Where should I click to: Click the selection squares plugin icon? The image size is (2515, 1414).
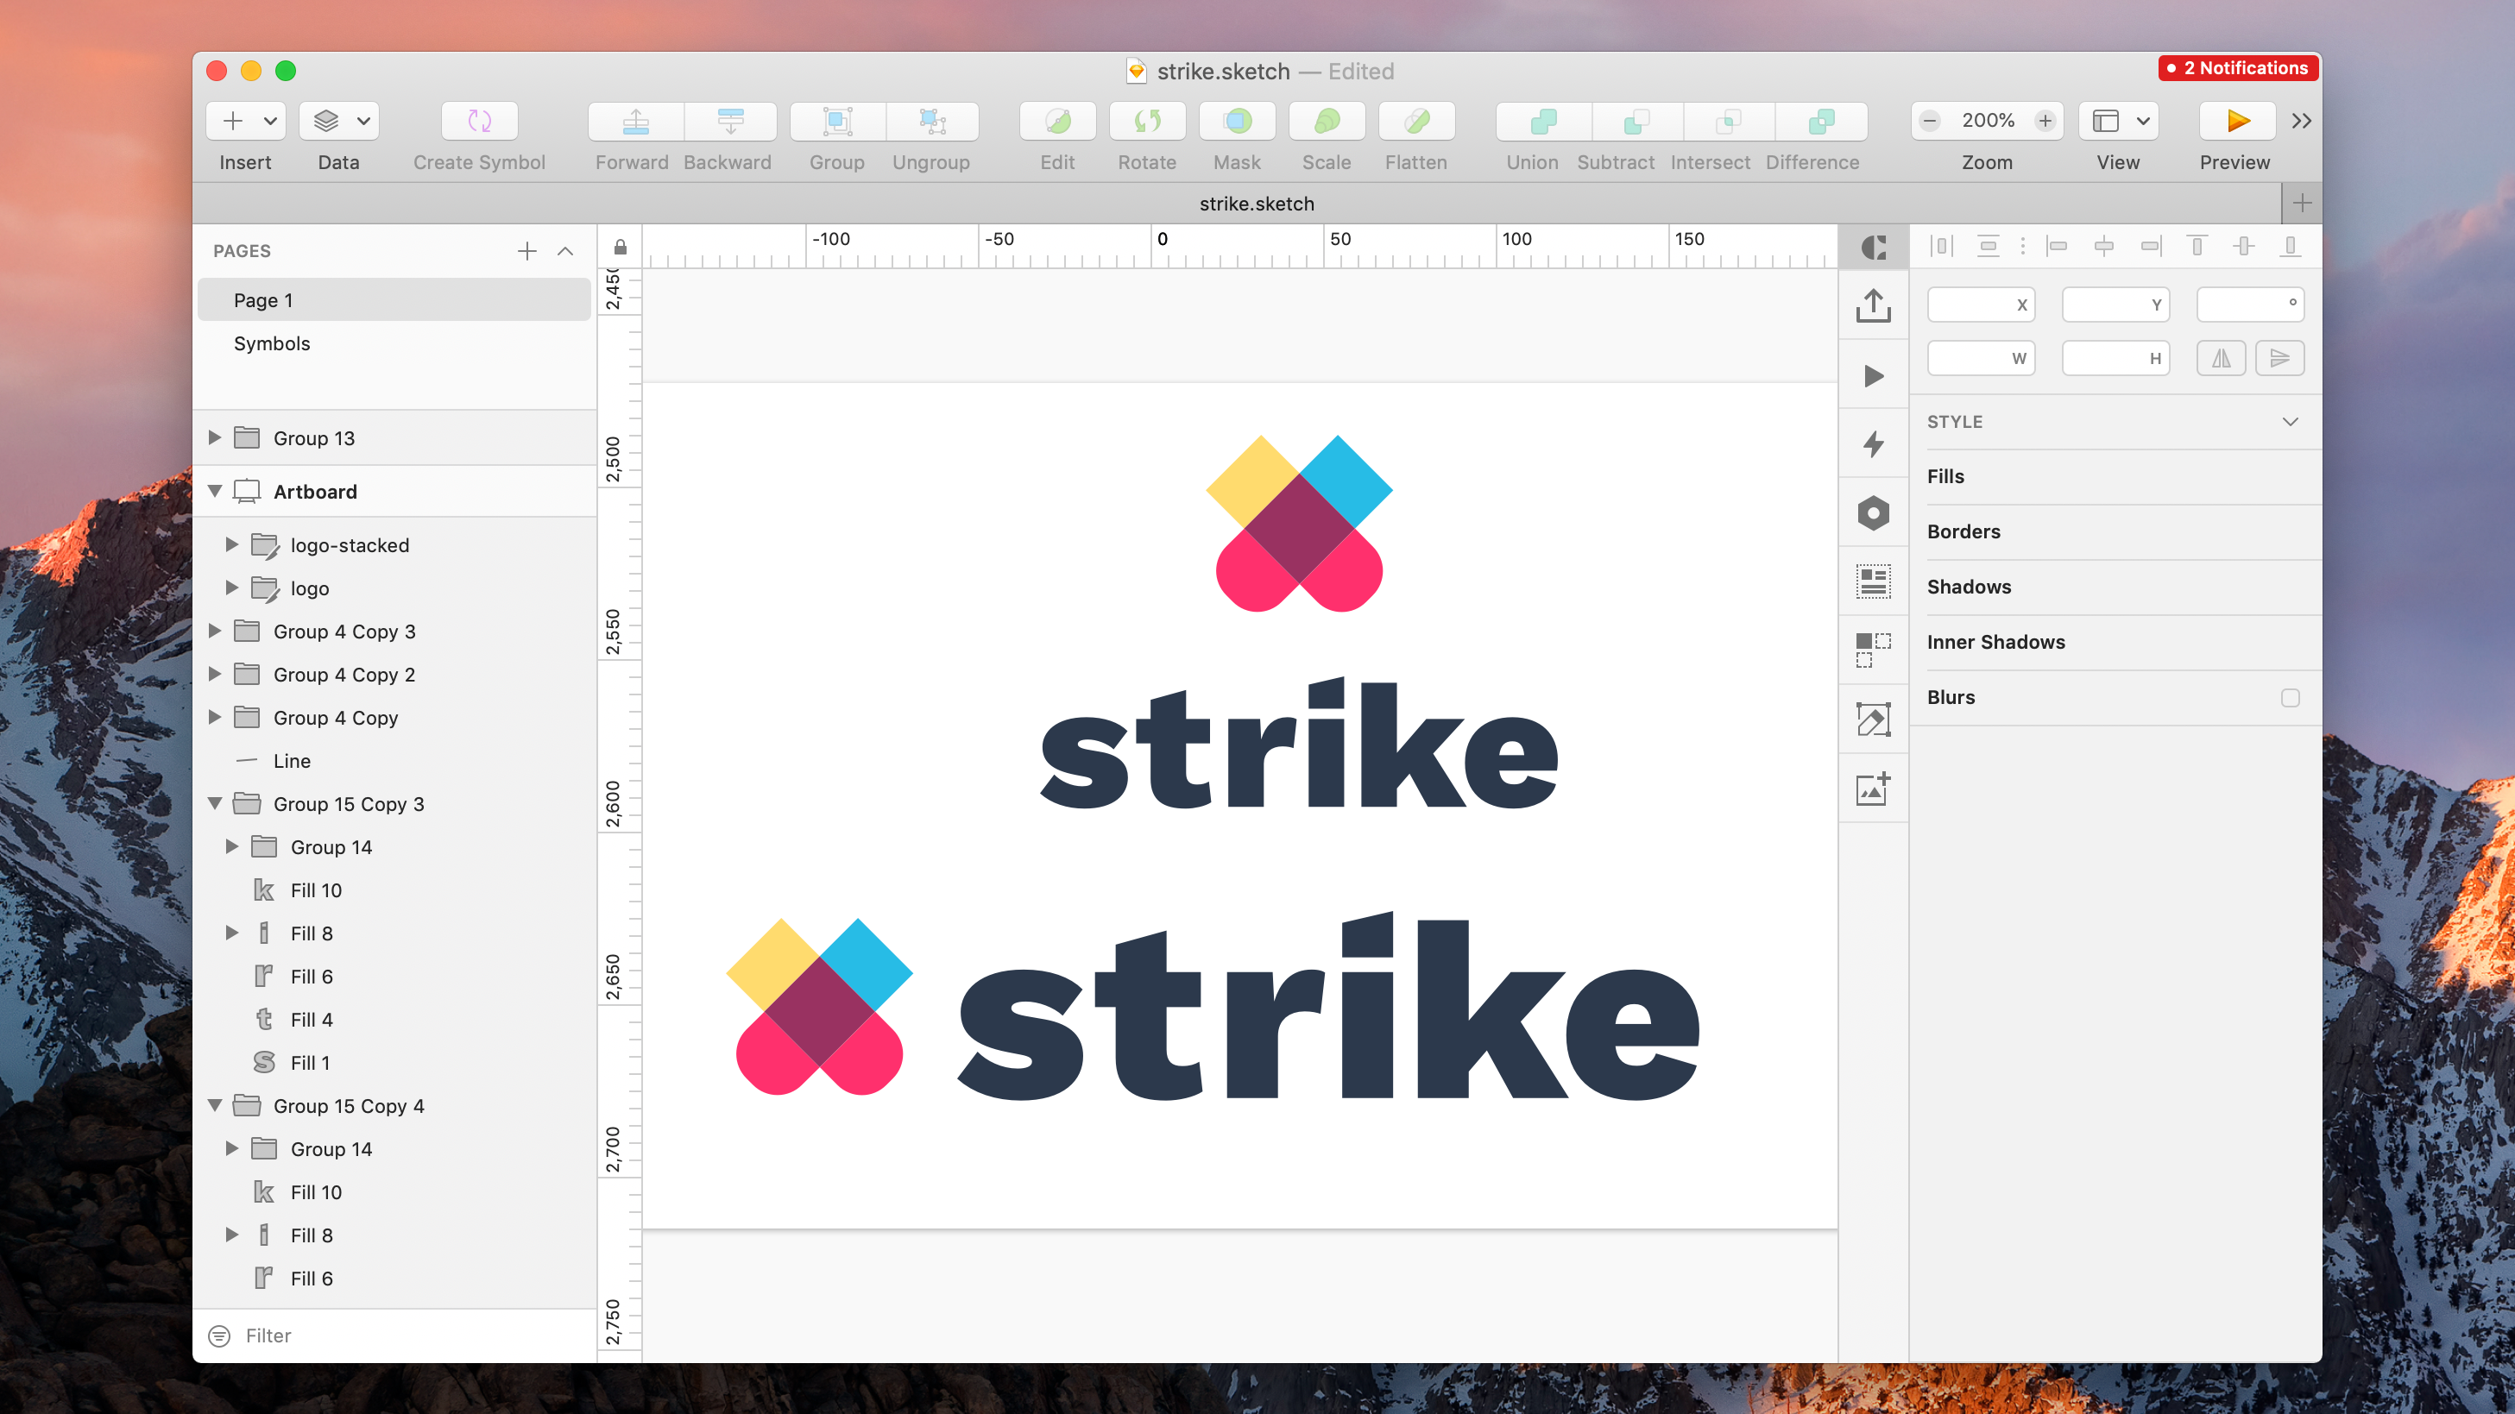click(1874, 650)
